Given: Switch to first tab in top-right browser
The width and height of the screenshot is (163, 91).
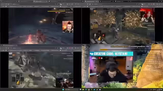Looking at the screenshot, I should 91,2.
